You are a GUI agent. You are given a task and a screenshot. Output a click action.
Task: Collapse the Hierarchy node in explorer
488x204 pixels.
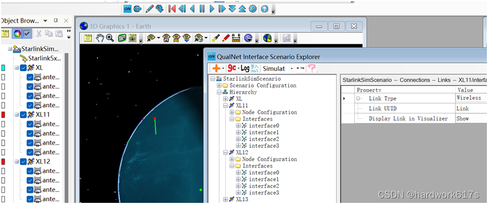(219, 92)
